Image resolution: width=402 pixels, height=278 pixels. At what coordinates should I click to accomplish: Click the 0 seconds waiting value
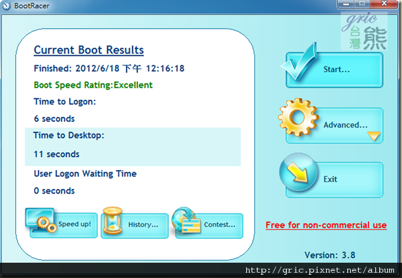coord(54,191)
